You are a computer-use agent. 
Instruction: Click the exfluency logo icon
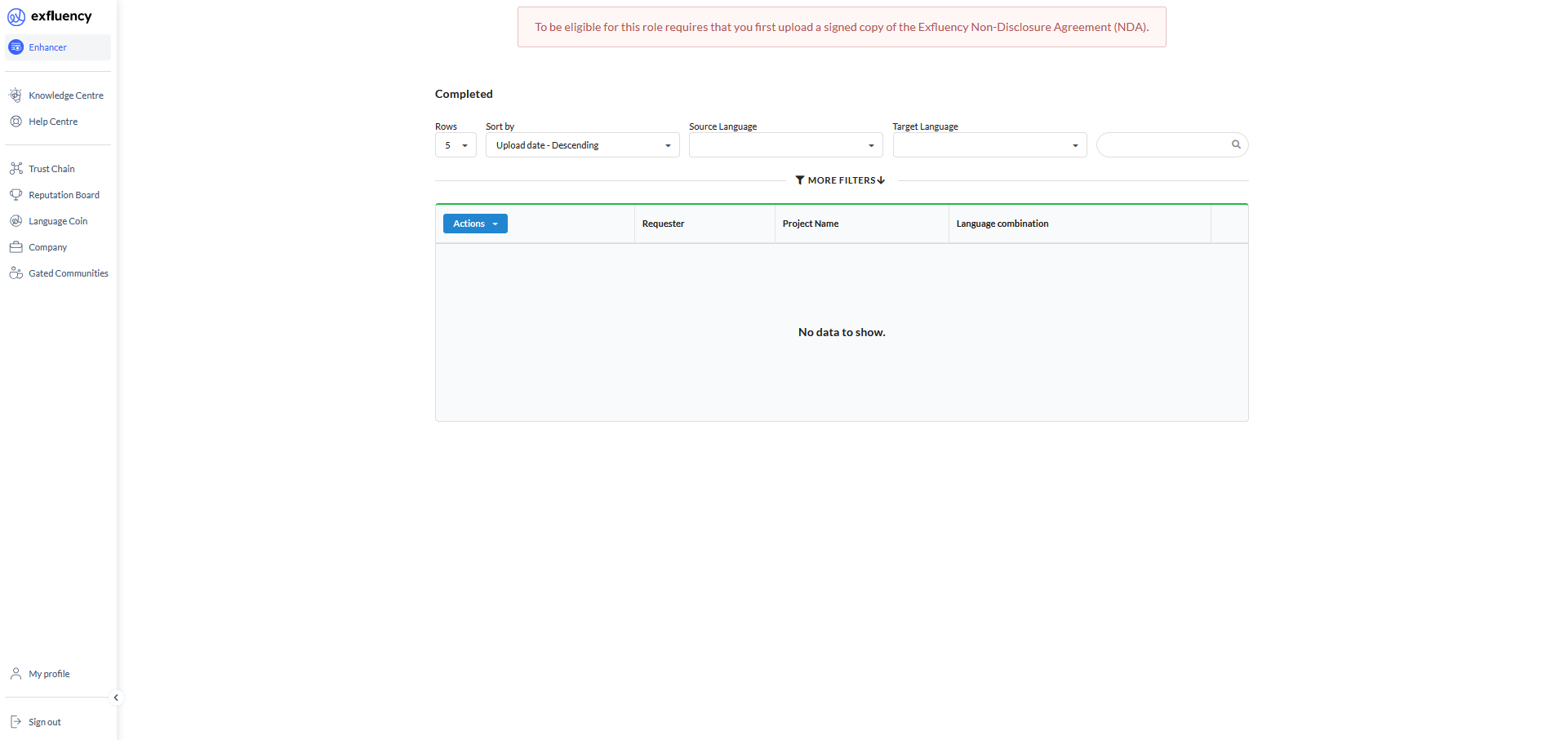[x=16, y=16]
